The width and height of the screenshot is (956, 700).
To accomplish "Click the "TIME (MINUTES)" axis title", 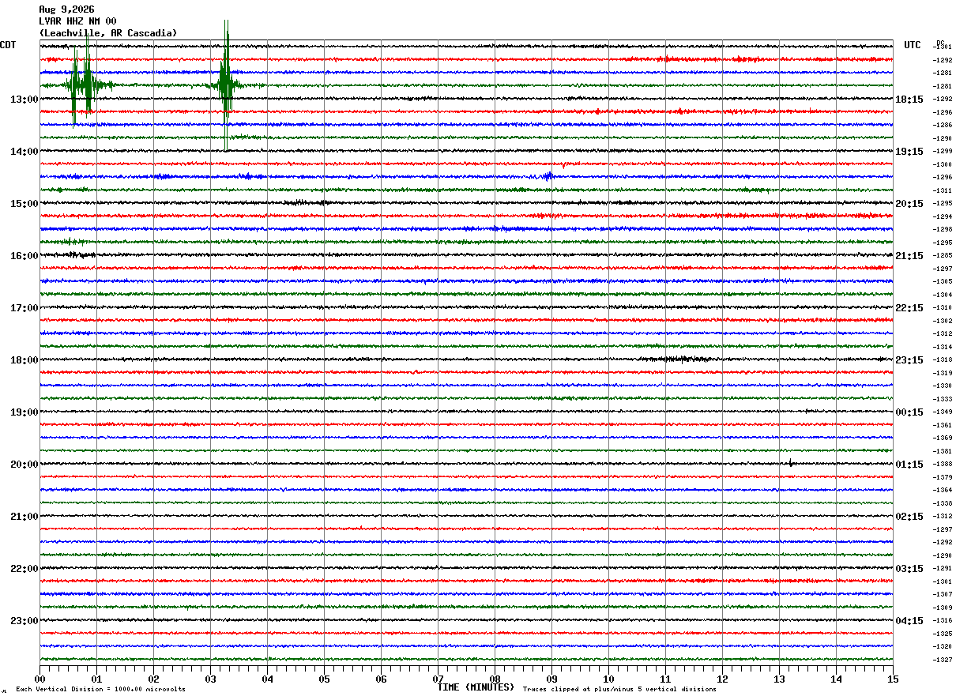I will 476,687.
